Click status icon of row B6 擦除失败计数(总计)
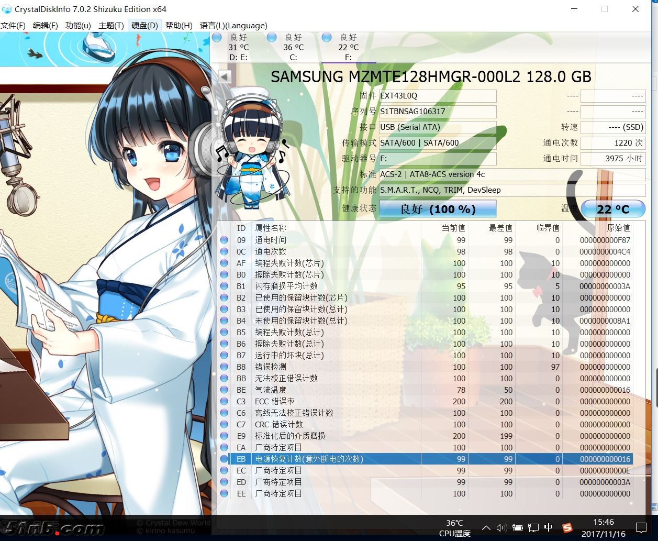 [x=225, y=344]
